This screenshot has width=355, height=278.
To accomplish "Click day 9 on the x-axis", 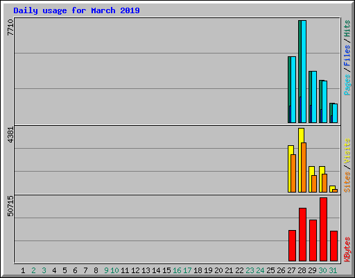I will pyautogui.click(x=106, y=270).
